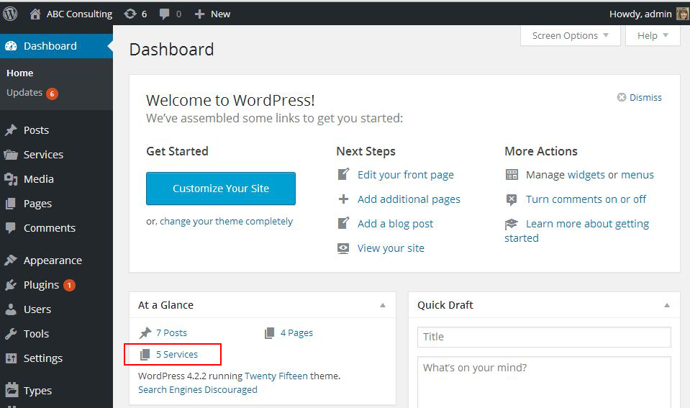
Task: Expand the Help dropdown tab
Action: coord(653,36)
